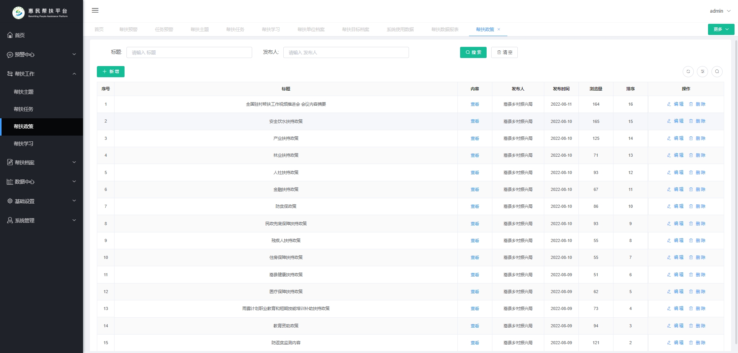The width and height of the screenshot is (738, 353).
Task: Edit the 安全饮水扶持政策 row
Action: 675,121
